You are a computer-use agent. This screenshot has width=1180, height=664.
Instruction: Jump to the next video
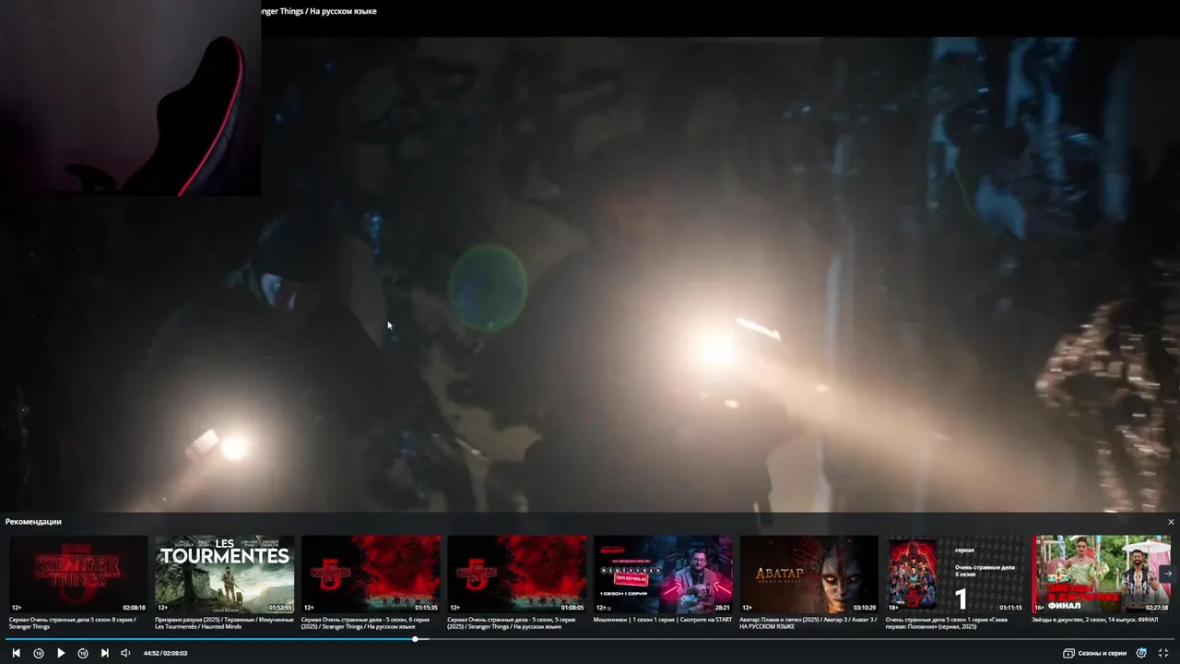104,653
